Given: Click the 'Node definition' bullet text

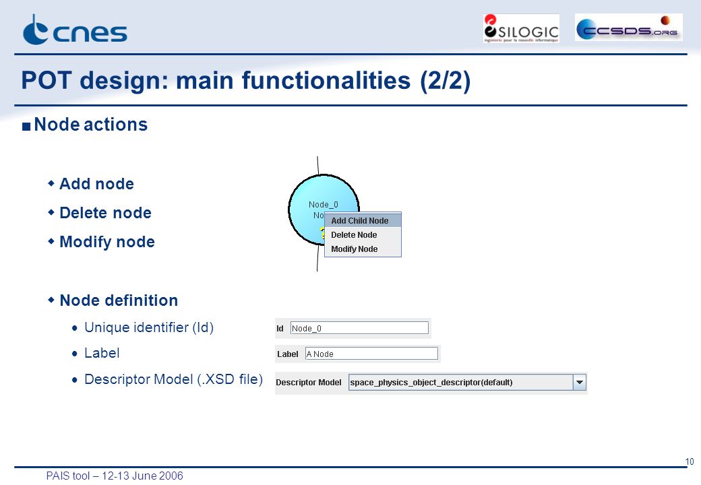Looking at the screenshot, I should [x=119, y=300].
